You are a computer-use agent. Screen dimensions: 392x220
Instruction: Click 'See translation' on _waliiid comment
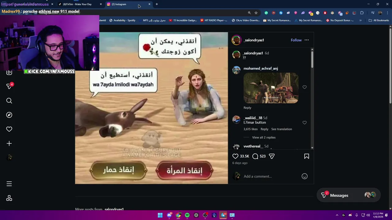[x=281, y=129]
